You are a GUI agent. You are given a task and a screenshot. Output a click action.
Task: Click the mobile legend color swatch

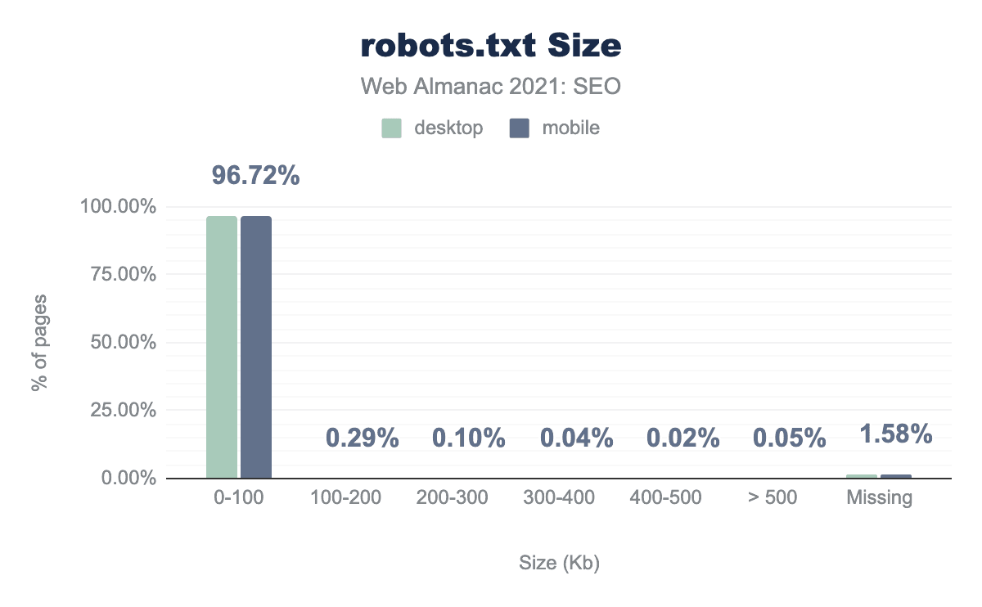tap(520, 128)
